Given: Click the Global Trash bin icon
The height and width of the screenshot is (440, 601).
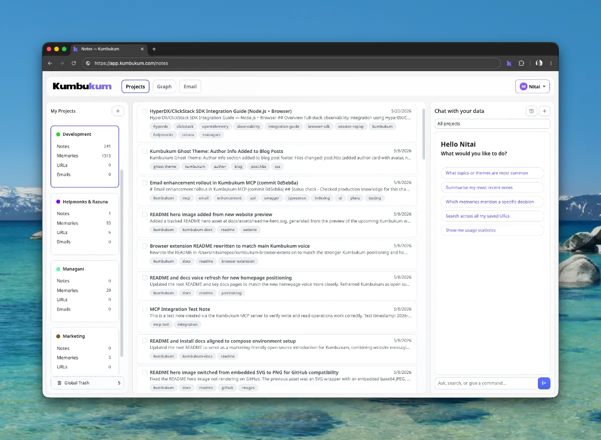Looking at the screenshot, I should tap(60, 383).
